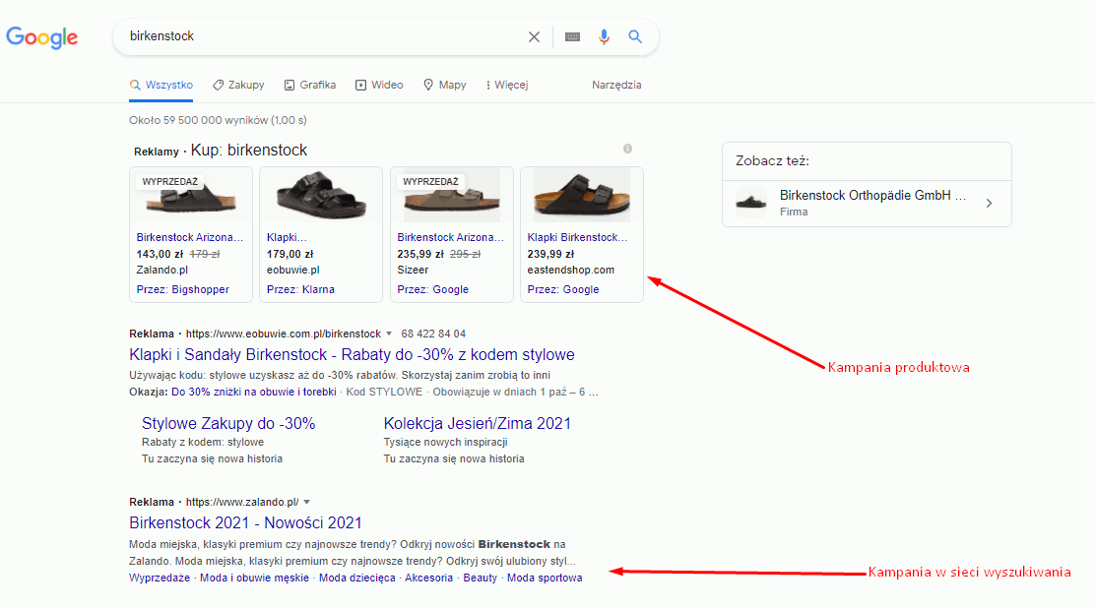Click Przez: Google under Sizeer

tap(433, 289)
